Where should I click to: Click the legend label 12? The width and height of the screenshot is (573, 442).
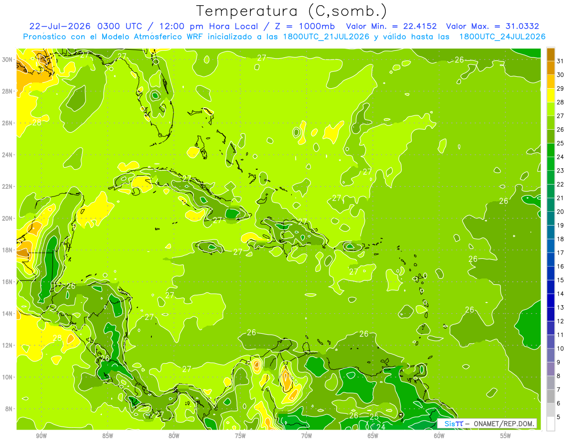tap(560, 321)
